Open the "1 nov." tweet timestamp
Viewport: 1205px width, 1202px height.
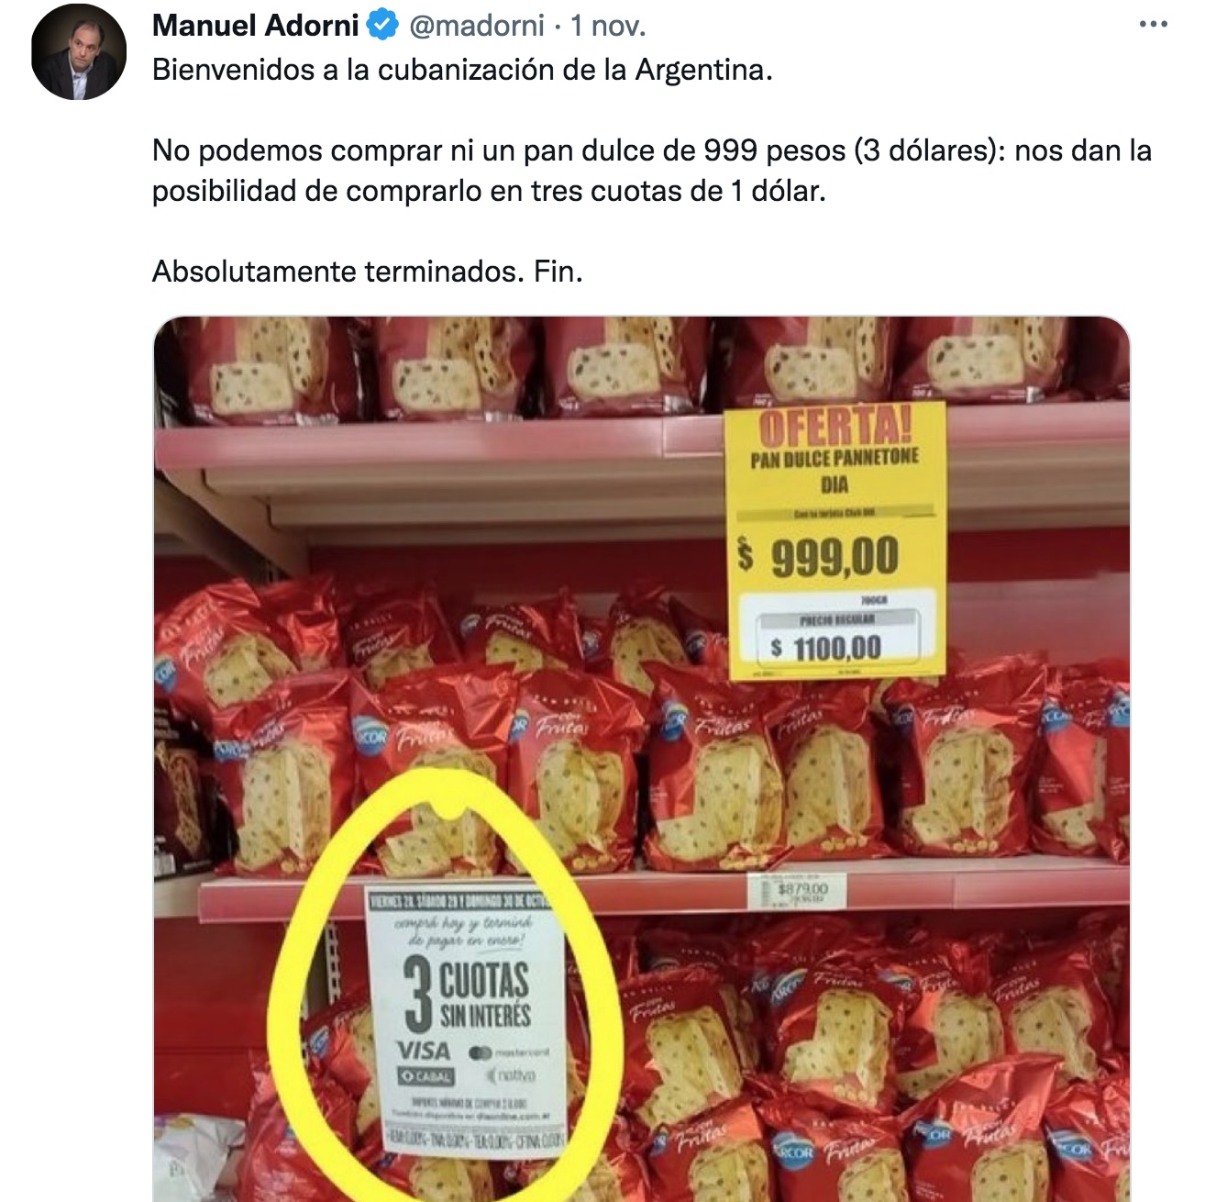pyautogui.click(x=608, y=26)
